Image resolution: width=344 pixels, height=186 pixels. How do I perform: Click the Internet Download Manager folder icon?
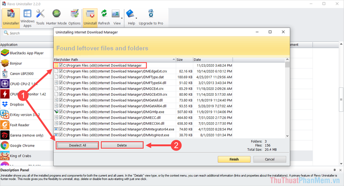[57, 65]
